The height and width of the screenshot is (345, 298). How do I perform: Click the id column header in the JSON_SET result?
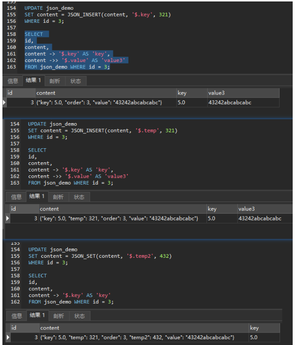pos(24,328)
